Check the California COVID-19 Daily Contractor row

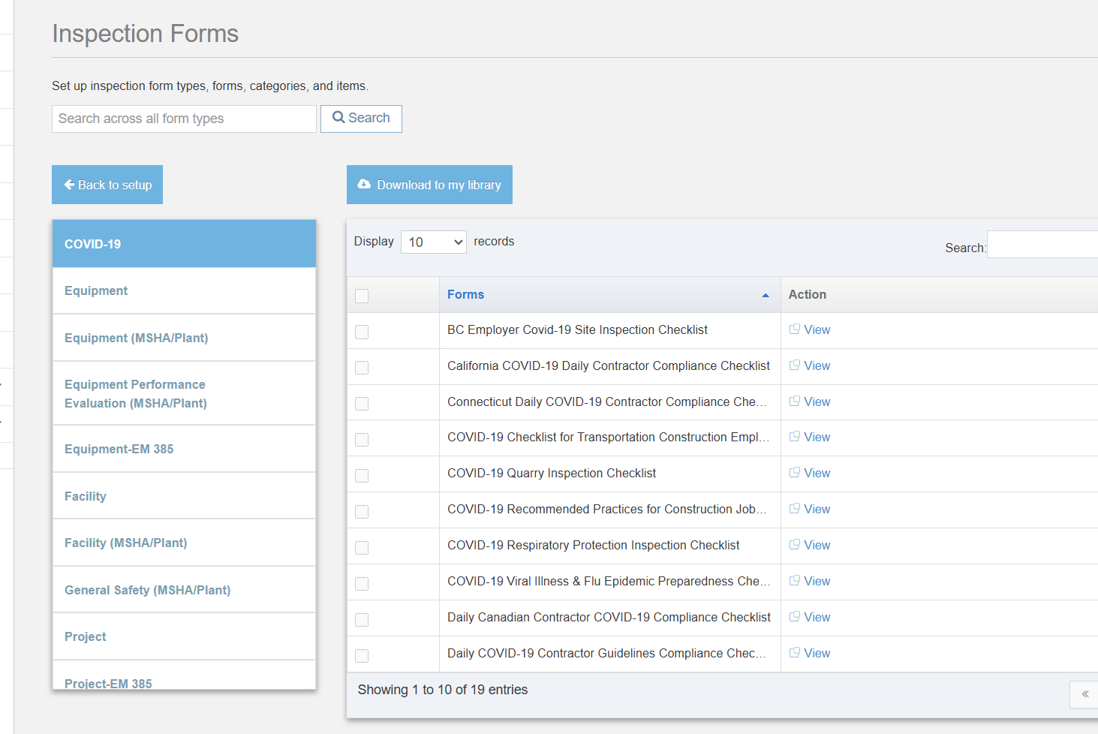pyautogui.click(x=362, y=368)
